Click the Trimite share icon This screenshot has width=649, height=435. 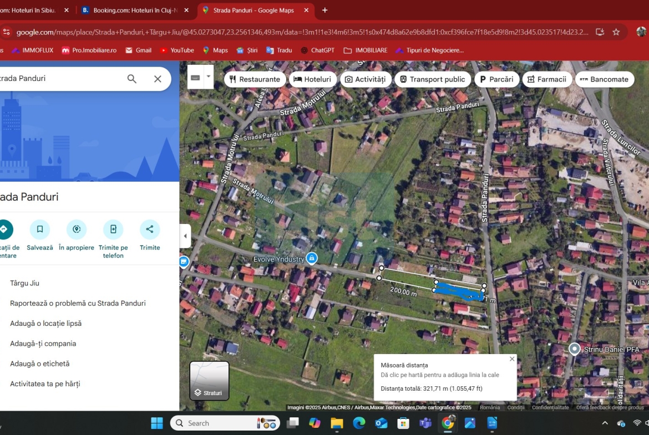click(150, 229)
